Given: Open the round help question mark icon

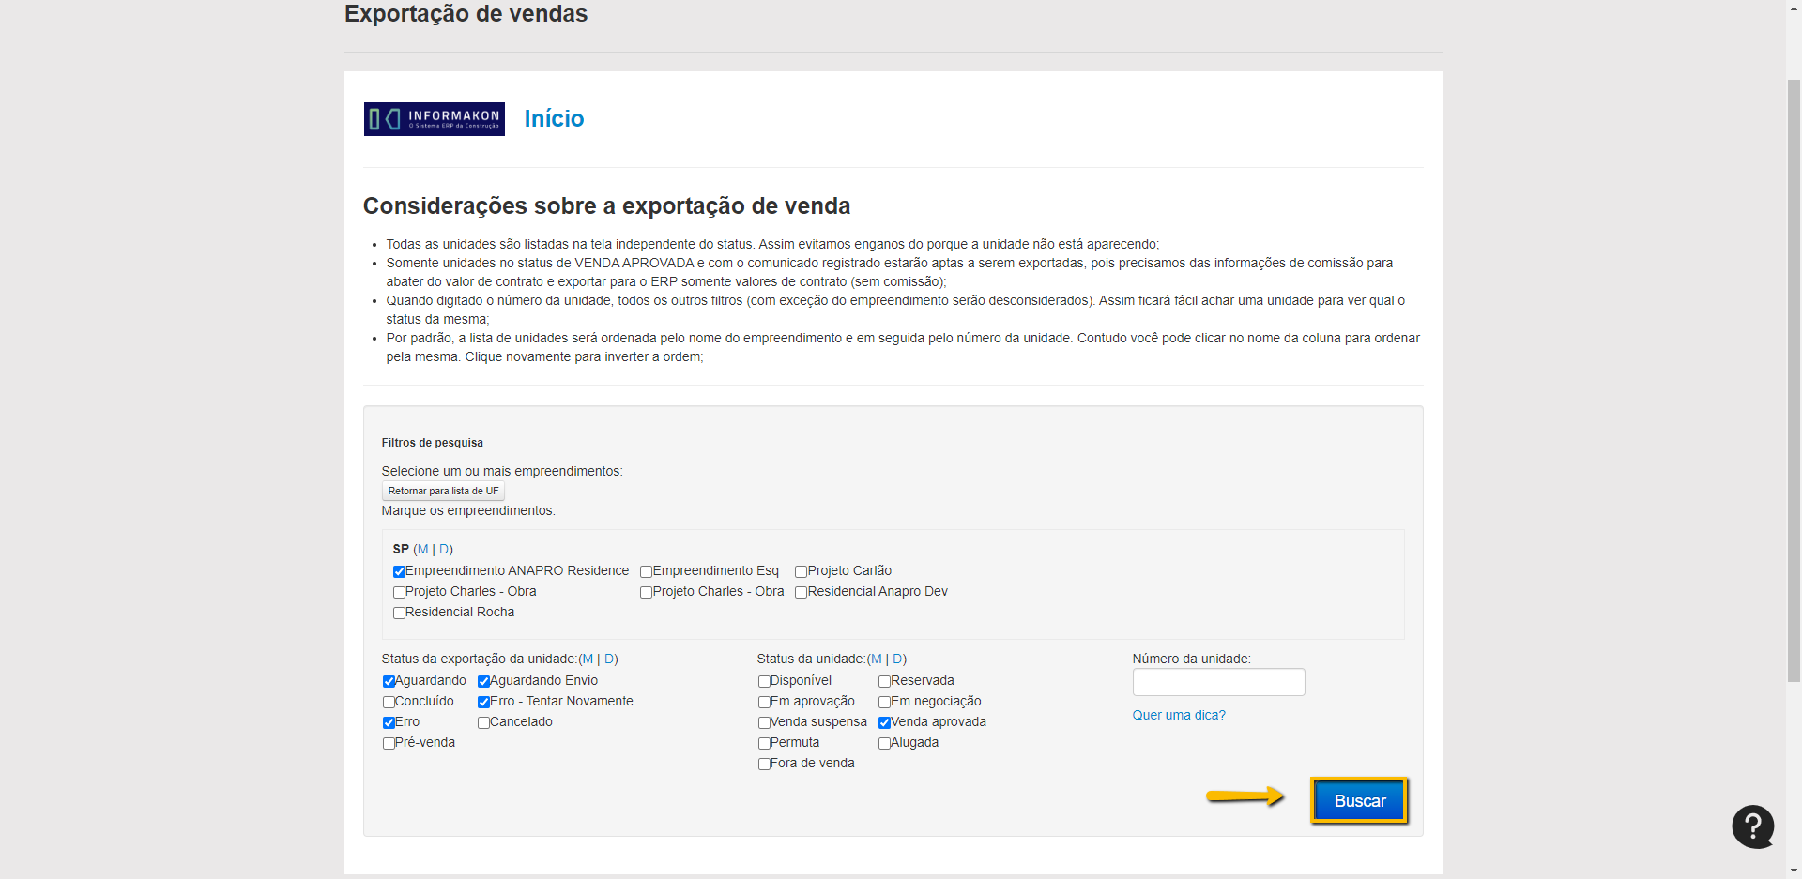Looking at the screenshot, I should tap(1752, 826).
